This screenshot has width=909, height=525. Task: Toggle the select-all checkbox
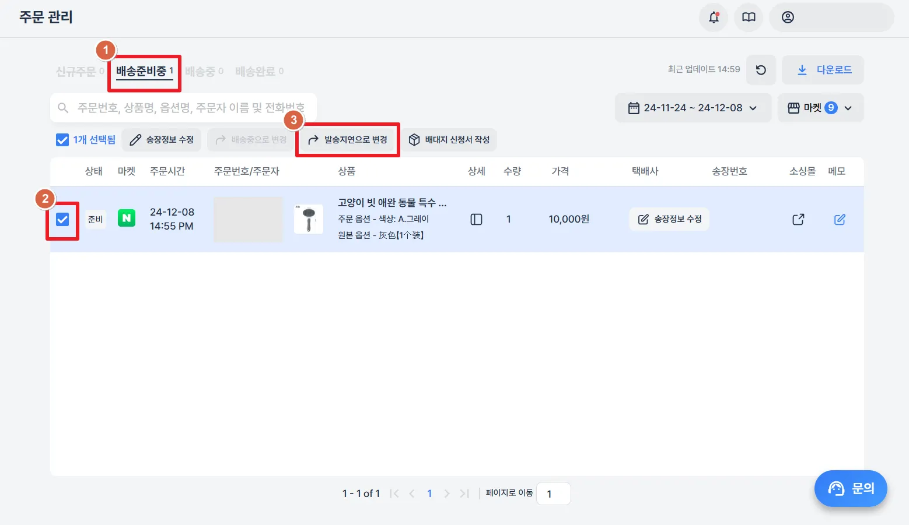pyautogui.click(x=62, y=139)
